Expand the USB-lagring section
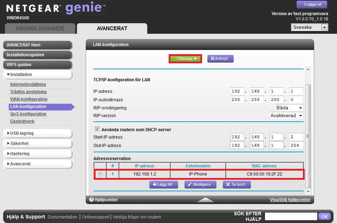 38,133
